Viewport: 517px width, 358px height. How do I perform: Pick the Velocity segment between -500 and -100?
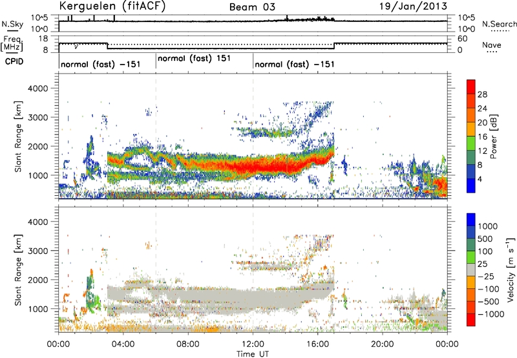click(471, 295)
